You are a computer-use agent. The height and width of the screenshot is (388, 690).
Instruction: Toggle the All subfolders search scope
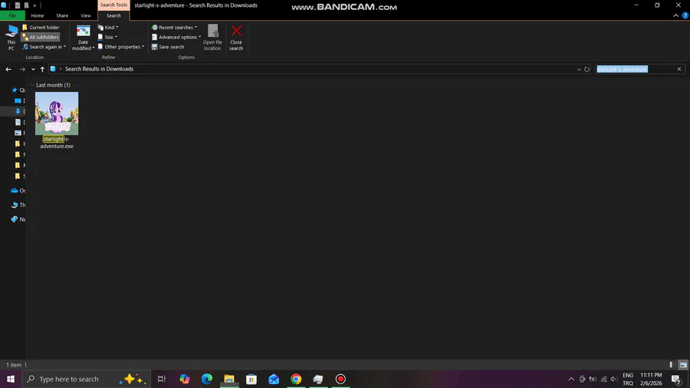pyautogui.click(x=41, y=37)
